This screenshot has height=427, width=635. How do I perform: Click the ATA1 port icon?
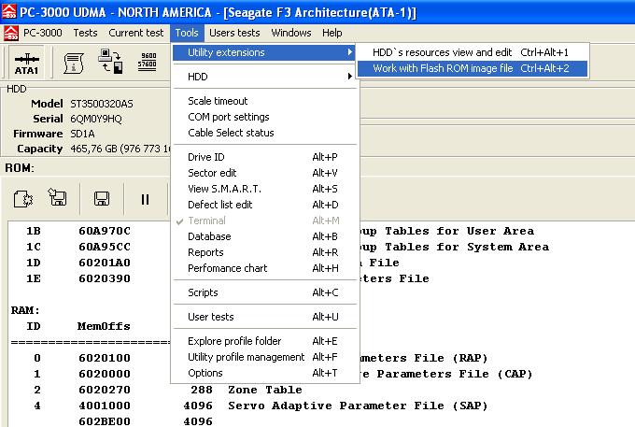pos(26,64)
